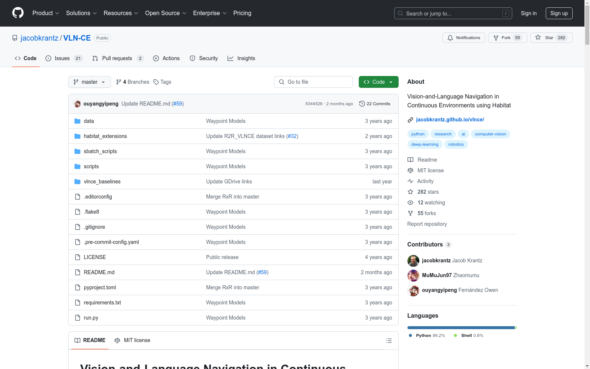Click the Shell green language dot
Image resolution: width=590 pixels, height=369 pixels.
pyautogui.click(x=455, y=335)
